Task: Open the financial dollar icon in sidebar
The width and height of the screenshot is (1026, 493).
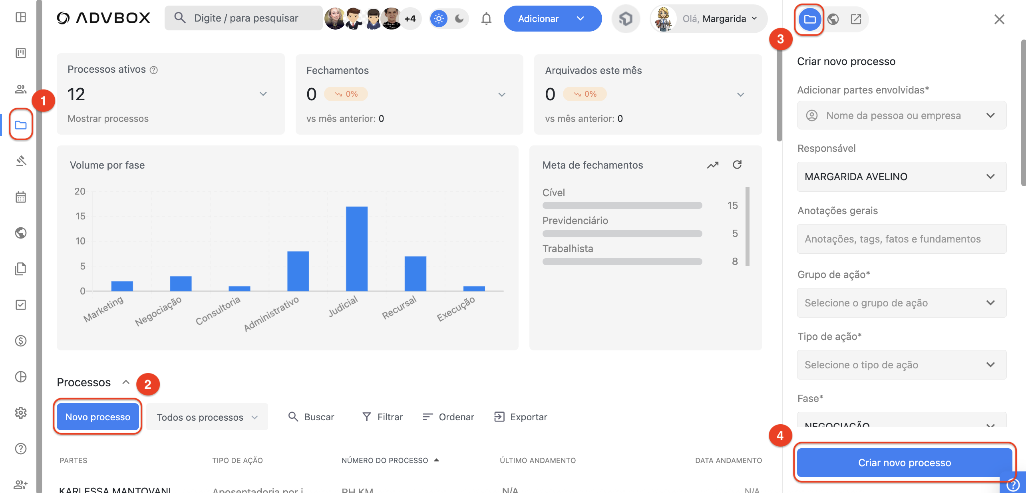Action: 21,341
